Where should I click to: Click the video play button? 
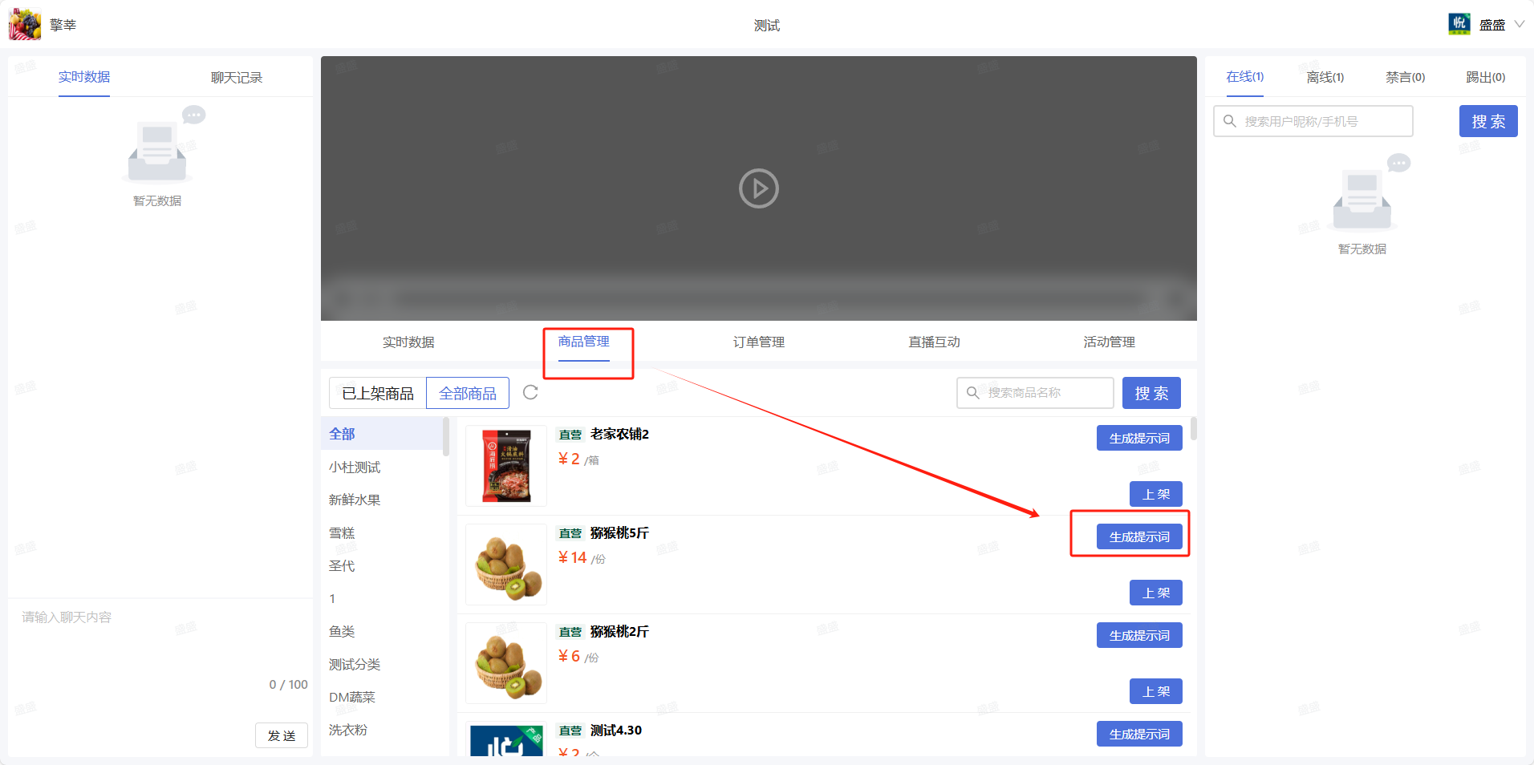pos(758,188)
